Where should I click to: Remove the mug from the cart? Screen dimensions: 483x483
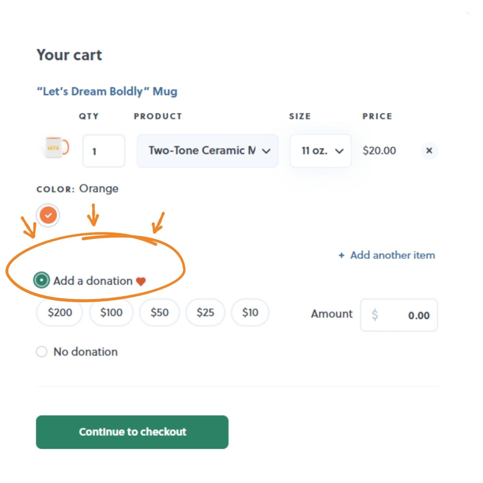(x=429, y=151)
